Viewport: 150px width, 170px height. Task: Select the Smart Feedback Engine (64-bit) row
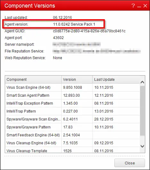tap(72, 135)
